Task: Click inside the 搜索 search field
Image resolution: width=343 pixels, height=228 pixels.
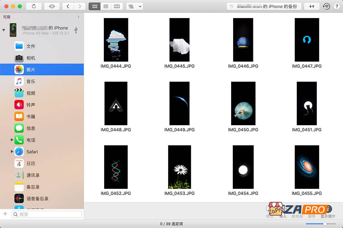Action: click(47, 213)
